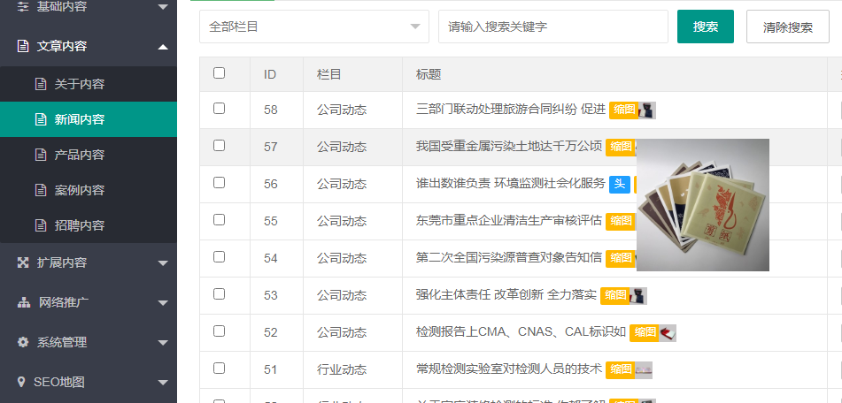This screenshot has width=842, height=403.
Task: Open the 产品内容 menu item
Action: pos(80,155)
